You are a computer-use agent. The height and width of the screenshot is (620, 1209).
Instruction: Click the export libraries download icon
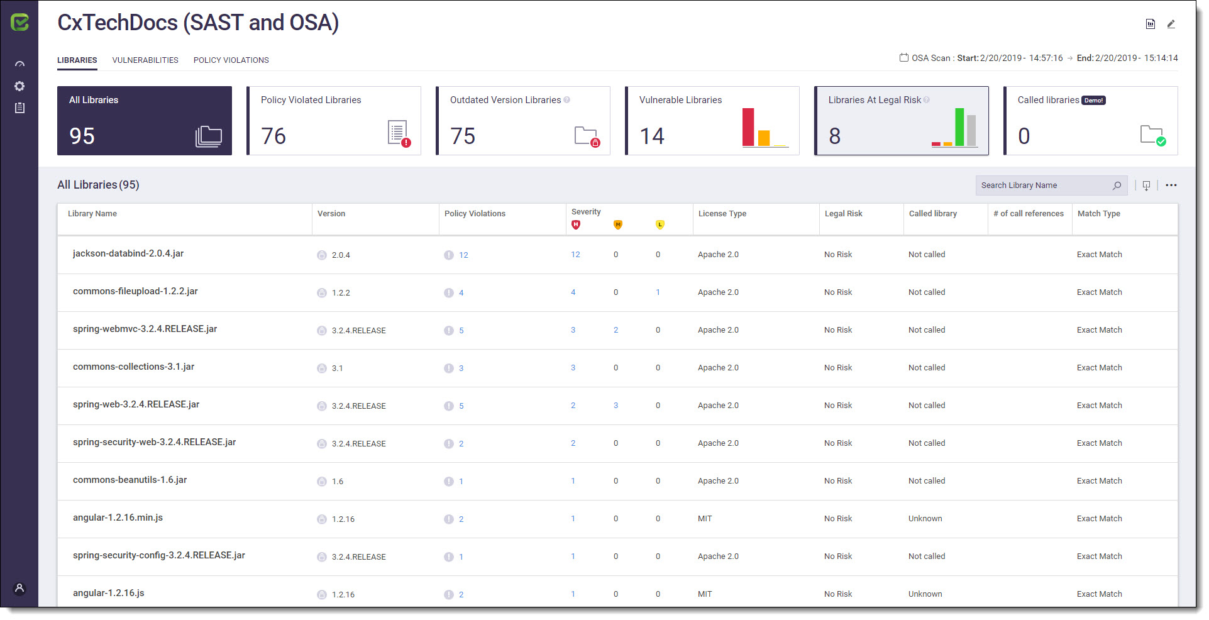pyautogui.click(x=1146, y=185)
